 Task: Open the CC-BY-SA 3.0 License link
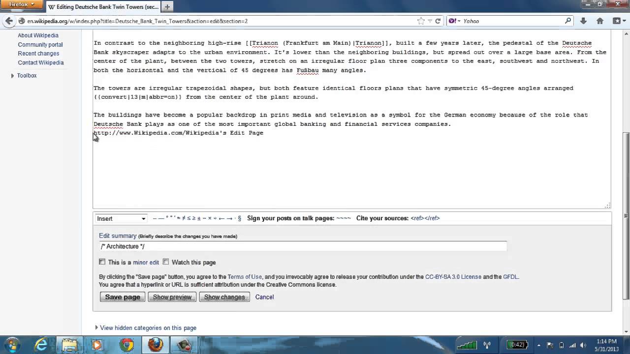(x=453, y=277)
